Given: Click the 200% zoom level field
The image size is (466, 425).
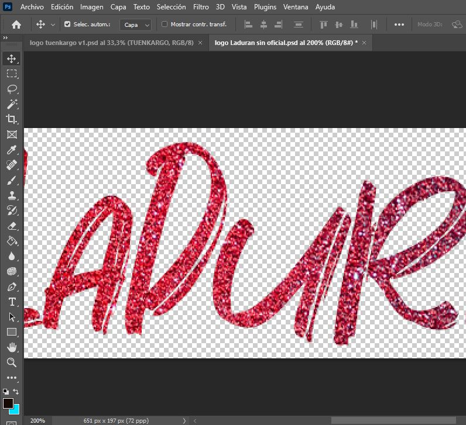Looking at the screenshot, I should coord(37,420).
